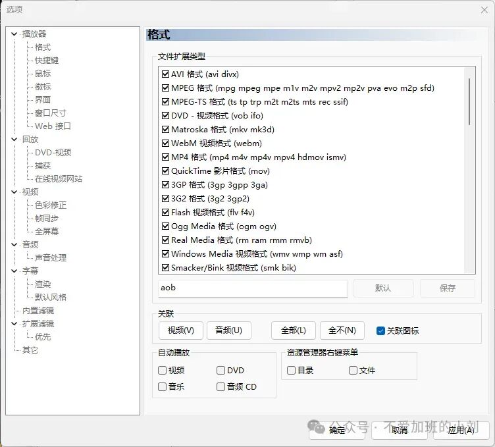This screenshot has width=495, height=447.
Task: Open 其它 settings page
Action: 30,350
